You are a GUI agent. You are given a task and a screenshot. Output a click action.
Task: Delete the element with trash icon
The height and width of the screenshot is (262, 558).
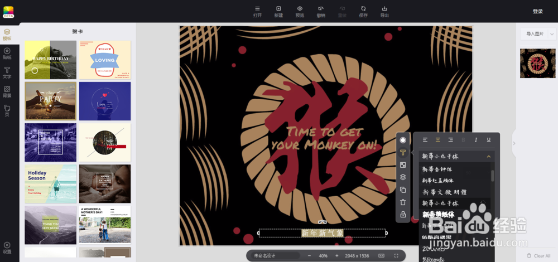pos(403,202)
